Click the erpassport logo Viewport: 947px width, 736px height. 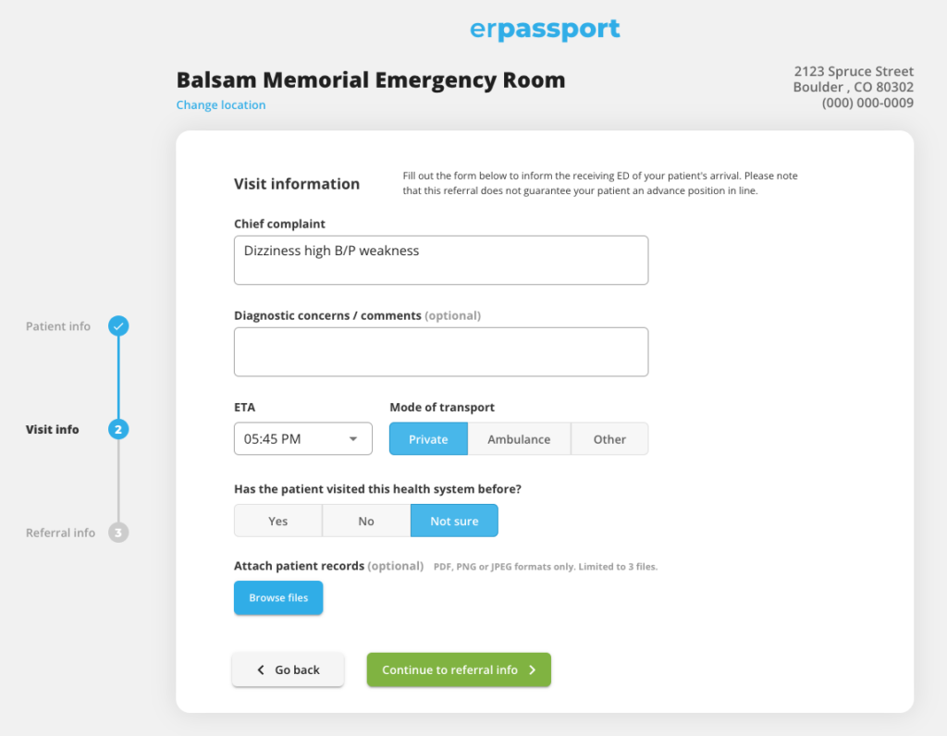click(545, 29)
